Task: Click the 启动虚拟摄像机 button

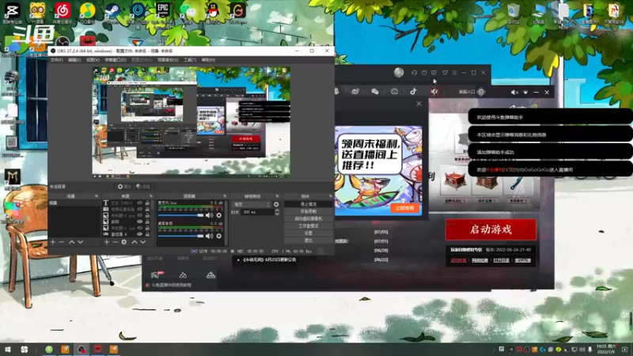Action: click(x=309, y=219)
